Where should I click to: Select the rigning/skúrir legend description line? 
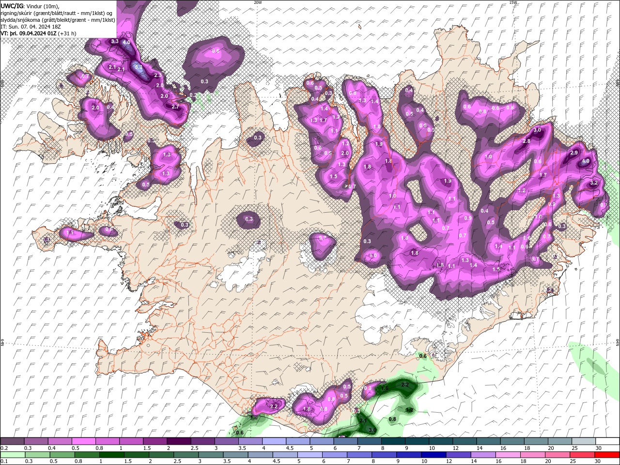click(x=57, y=13)
